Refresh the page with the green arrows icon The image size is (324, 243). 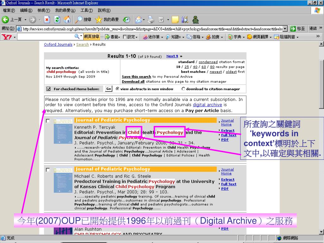pyautogui.click(x=57, y=20)
